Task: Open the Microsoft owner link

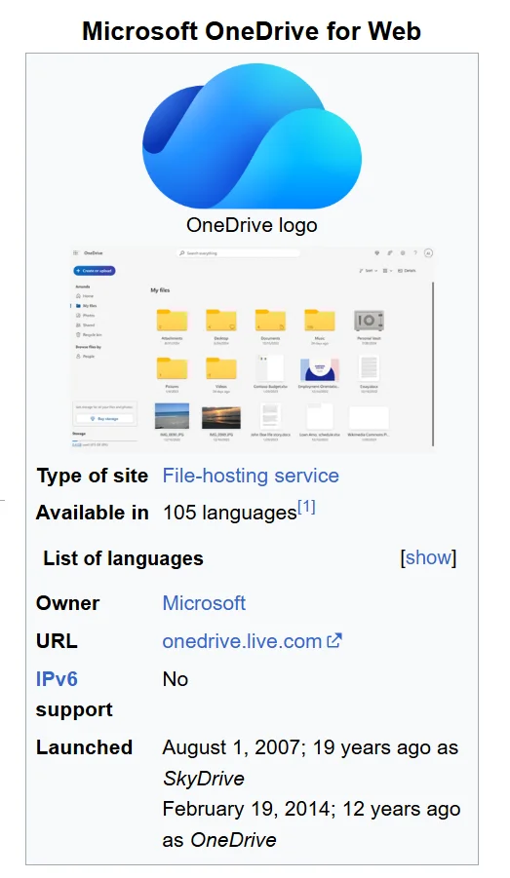Action: 204,603
